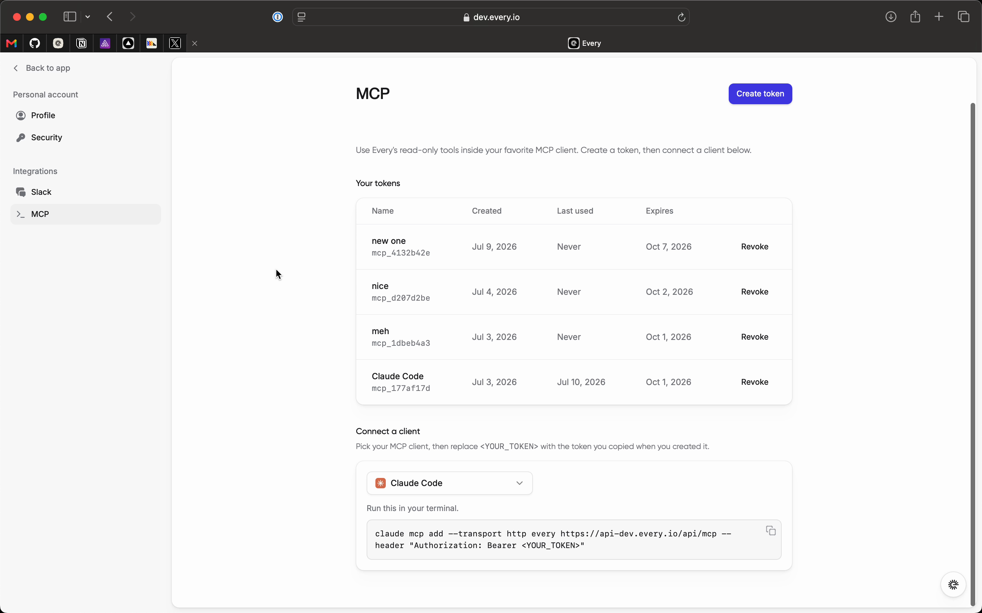Open the colorful striped pinned tab
This screenshot has height=613, width=982.
(152, 44)
